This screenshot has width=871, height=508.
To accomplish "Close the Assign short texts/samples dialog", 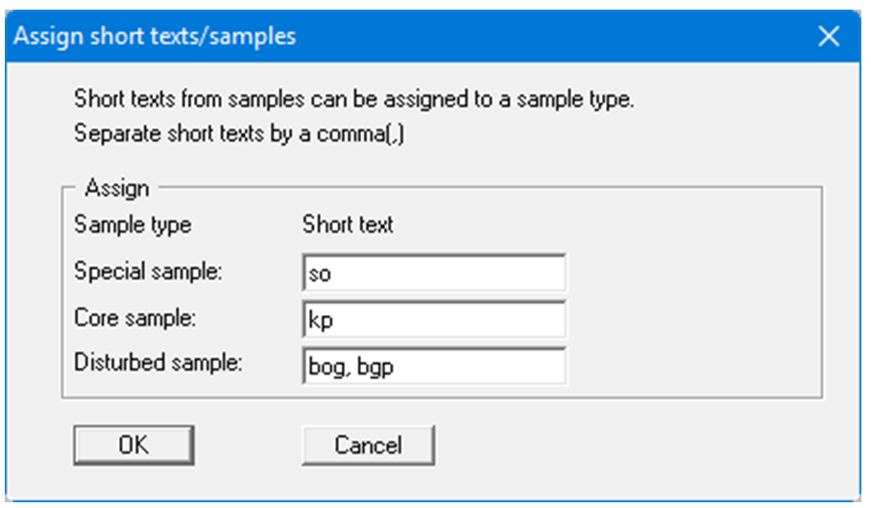I will (x=828, y=37).
